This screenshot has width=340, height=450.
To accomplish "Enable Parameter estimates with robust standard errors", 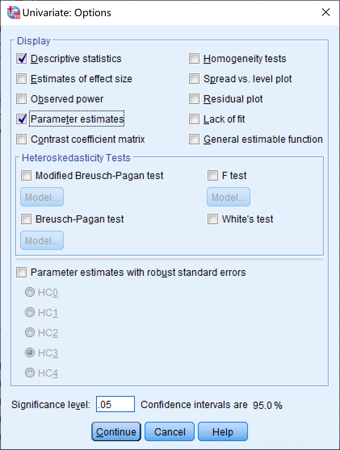I will point(21,273).
